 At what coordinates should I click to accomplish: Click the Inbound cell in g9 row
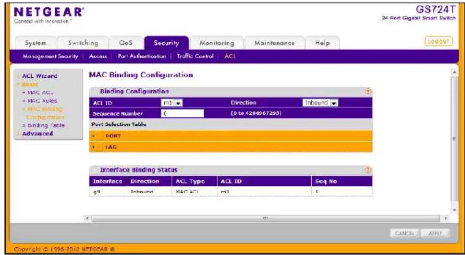tap(149, 192)
